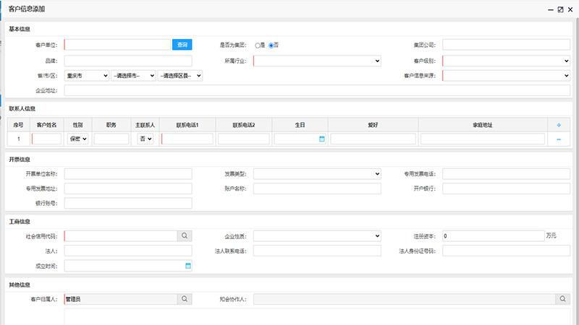Click the 社会信用代码 search magnifier icon
The image size is (579, 325).
(185, 236)
